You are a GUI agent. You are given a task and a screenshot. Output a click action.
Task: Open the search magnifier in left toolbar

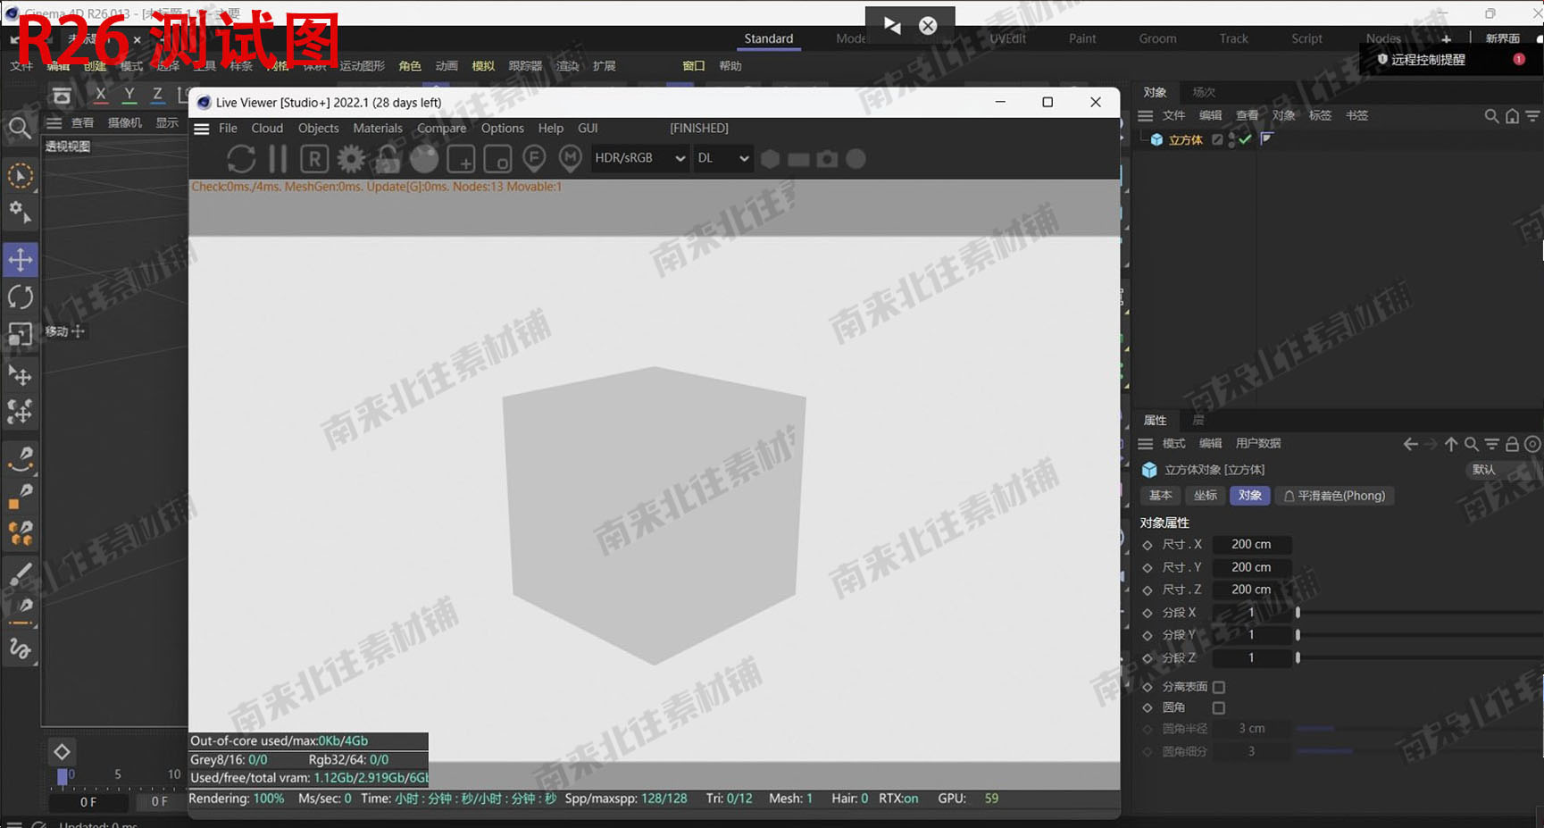(19, 129)
